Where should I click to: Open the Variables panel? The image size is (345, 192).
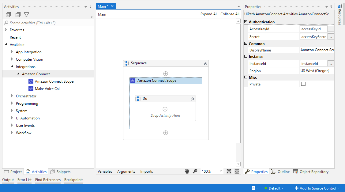[x=105, y=171]
